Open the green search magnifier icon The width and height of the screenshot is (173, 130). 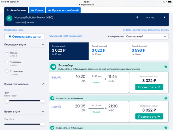tap(10, 18)
